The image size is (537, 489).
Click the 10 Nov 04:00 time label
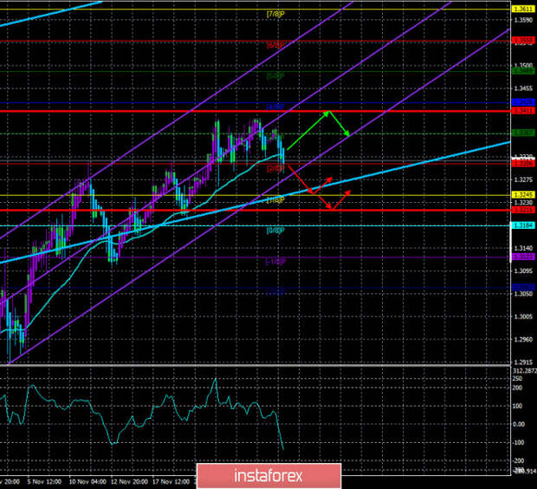point(87,482)
